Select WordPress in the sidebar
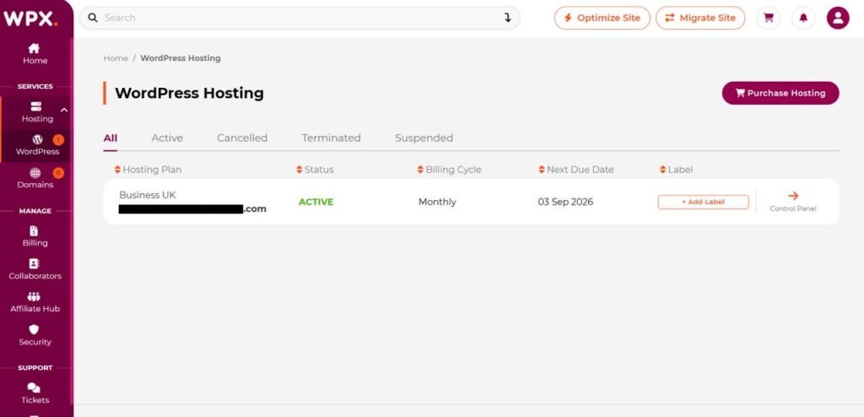Viewport: 864px width, 417px height. [37, 145]
